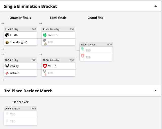Click The MongolZ team logo icon
Viewport: 162px width, 129px height.
point(7,42)
